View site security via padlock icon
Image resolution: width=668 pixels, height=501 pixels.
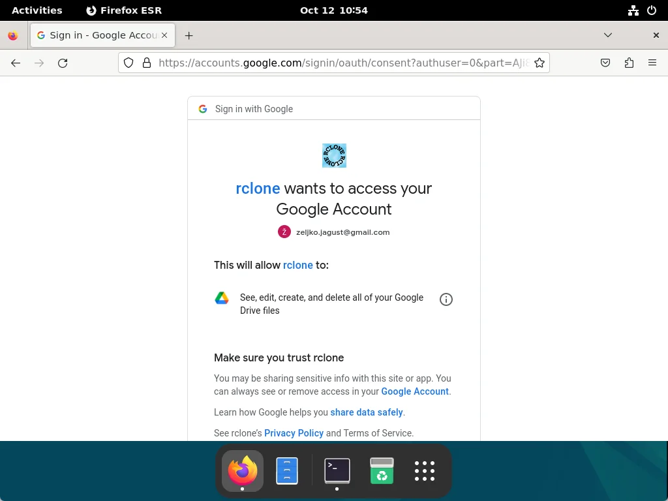click(x=147, y=63)
